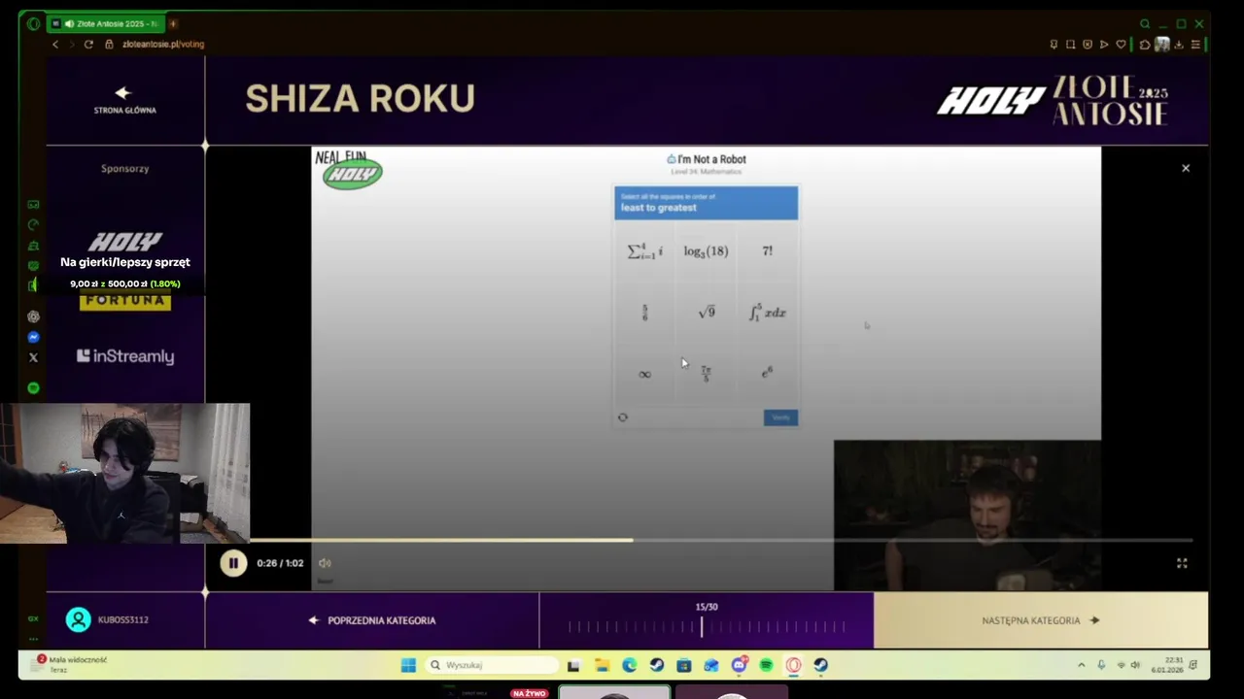Open the inStreamly sponsor logo

click(x=125, y=356)
